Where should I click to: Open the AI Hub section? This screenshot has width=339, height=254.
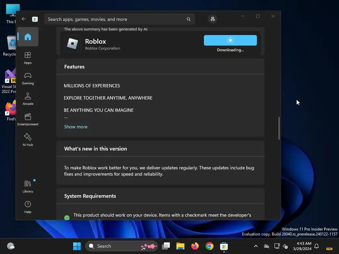pyautogui.click(x=28, y=140)
